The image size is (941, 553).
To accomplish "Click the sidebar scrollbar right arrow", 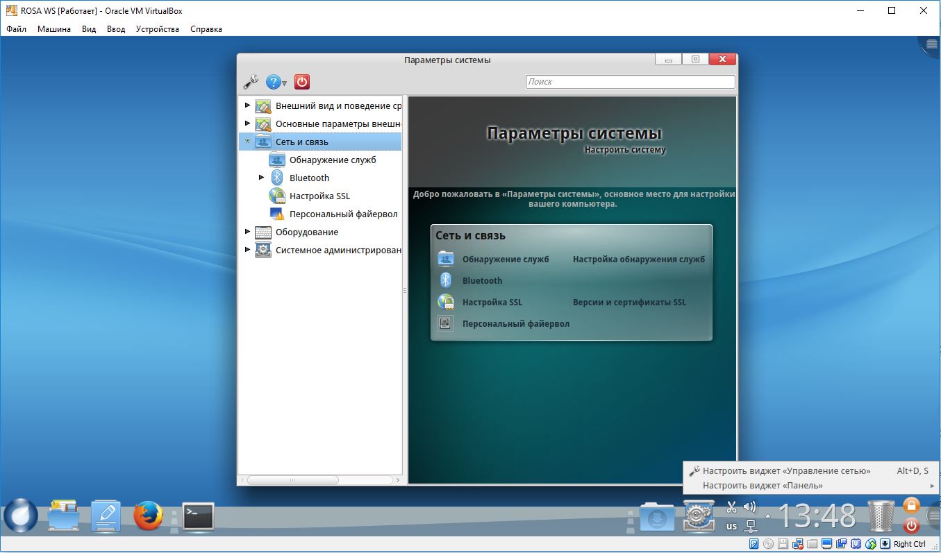I will [397, 479].
